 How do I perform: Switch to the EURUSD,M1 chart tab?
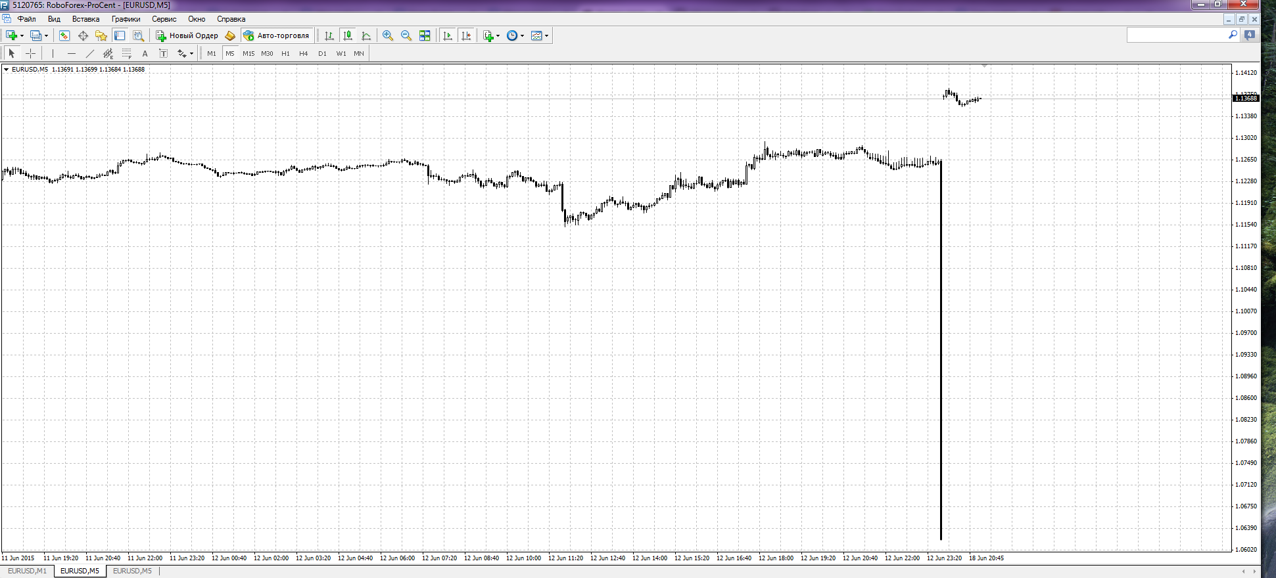(27, 571)
